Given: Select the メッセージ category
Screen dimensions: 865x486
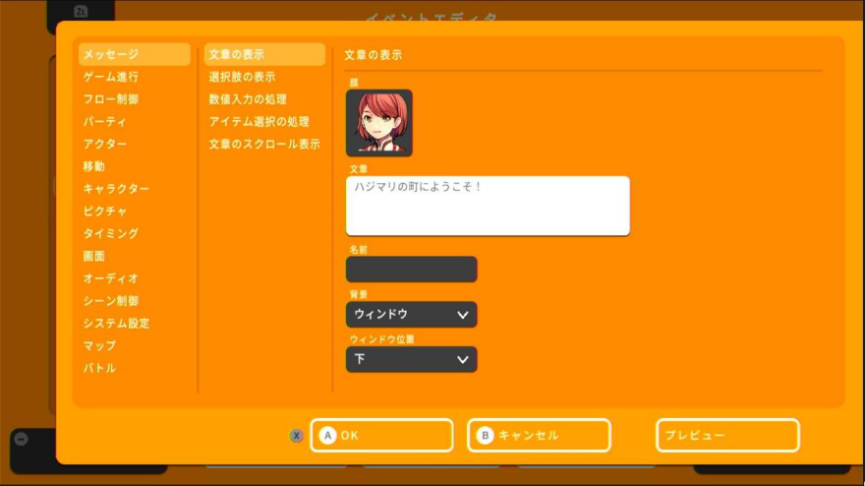Looking at the screenshot, I should coord(135,54).
